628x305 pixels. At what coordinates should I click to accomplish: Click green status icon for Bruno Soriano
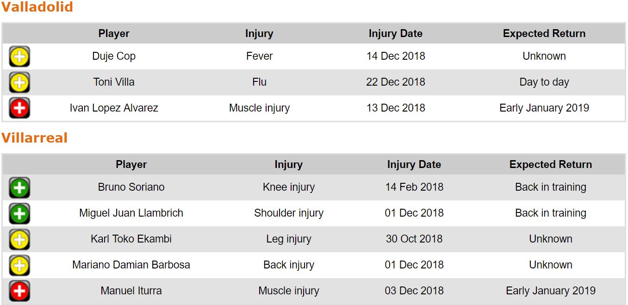click(x=19, y=188)
